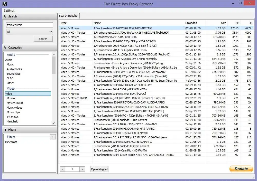Select I Frankenstein 2014 BRRip XviD AC3-playXD row
Image resolution: width=257 pixels, height=181 pixels.
coord(156,133)
